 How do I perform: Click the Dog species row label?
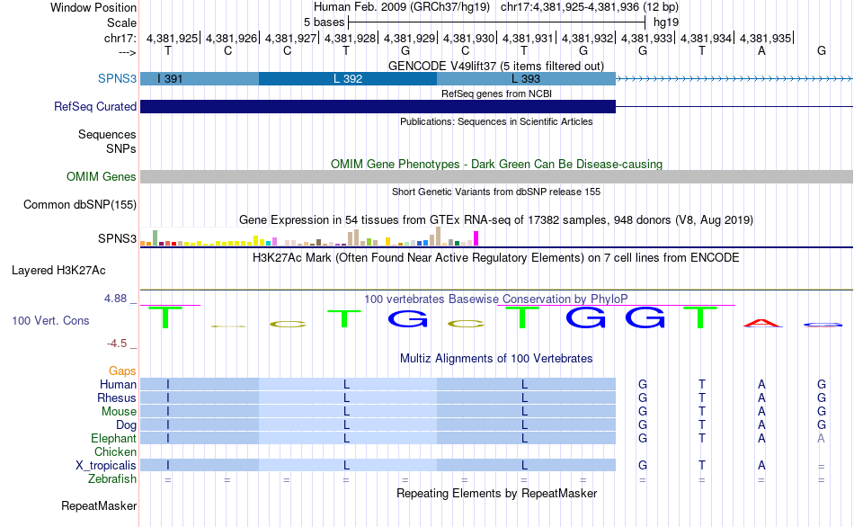point(126,424)
